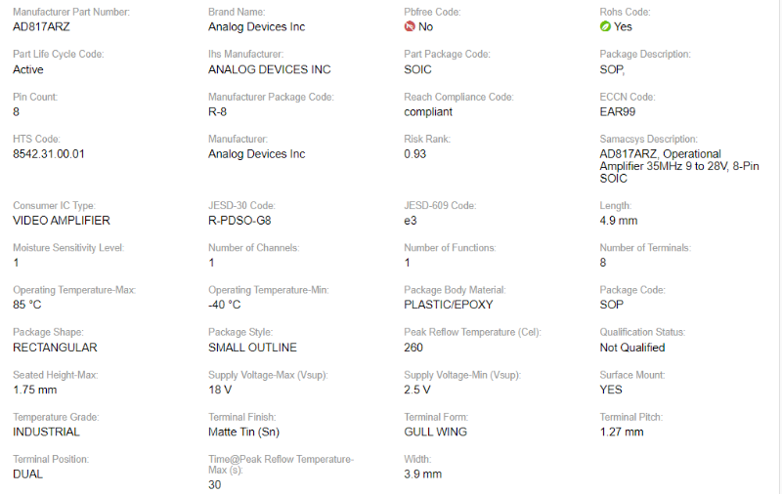The height and width of the screenshot is (494, 782).
Task: Select the R-PDSO-G8 JESD-30 code
Action: [x=240, y=221]
